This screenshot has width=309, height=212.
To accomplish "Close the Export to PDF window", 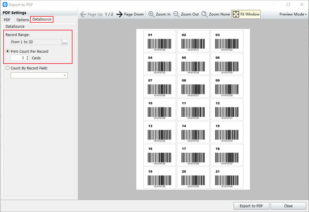I will (x=302, y=4).
